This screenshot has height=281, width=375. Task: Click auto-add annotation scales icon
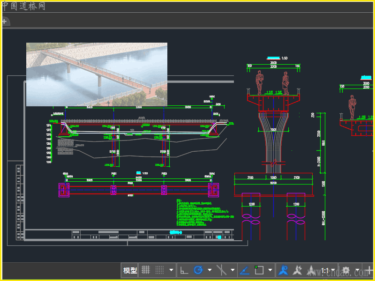pyautogui.click(x=297, y=270)
